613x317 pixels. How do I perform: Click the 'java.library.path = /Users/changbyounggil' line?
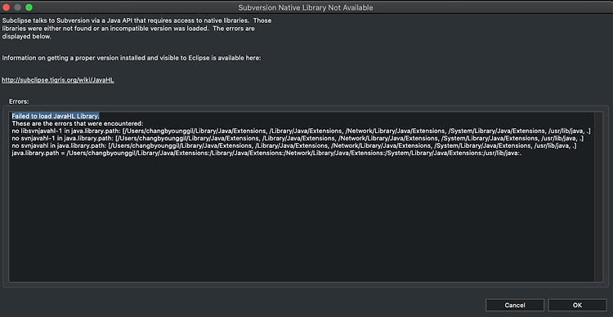267,154
